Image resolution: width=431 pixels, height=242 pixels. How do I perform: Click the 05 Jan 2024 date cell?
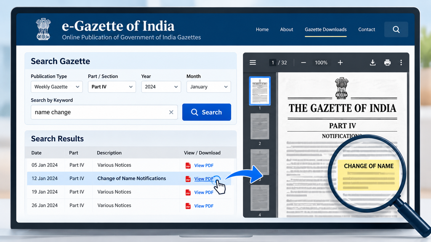coord(45,165)
